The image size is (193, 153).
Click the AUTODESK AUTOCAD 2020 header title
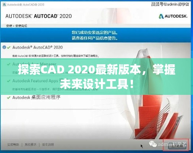coord(39,16)
